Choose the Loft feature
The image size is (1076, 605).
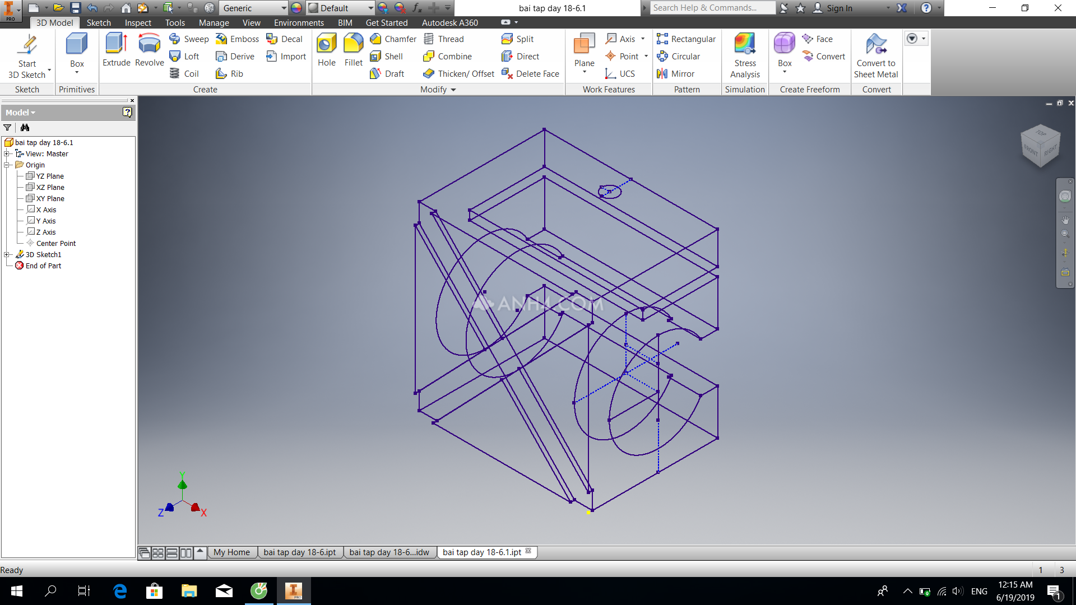coord(185,56)
